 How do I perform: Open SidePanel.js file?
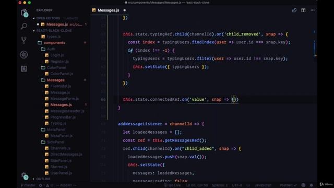click(61, 160)
